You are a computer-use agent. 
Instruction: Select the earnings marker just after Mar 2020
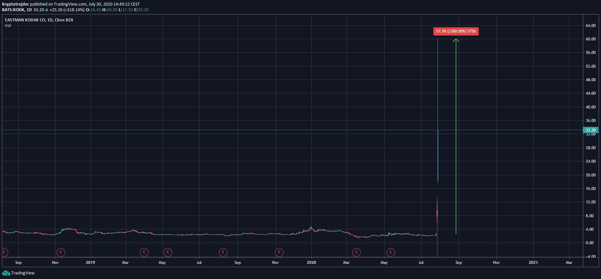point(356,252)
